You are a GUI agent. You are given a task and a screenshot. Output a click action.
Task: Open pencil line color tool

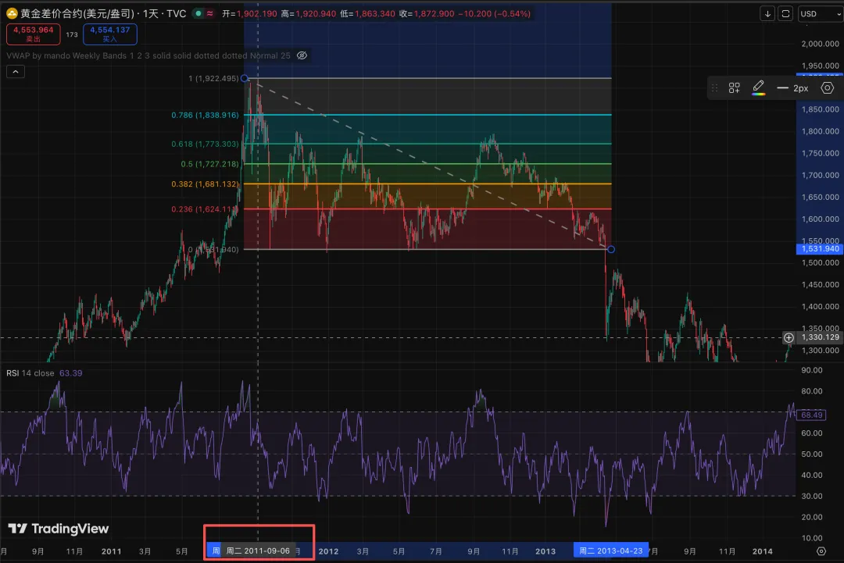pos(758,87)
